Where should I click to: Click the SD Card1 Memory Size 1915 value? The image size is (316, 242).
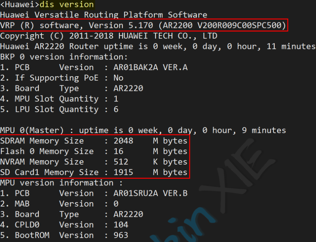123,172
